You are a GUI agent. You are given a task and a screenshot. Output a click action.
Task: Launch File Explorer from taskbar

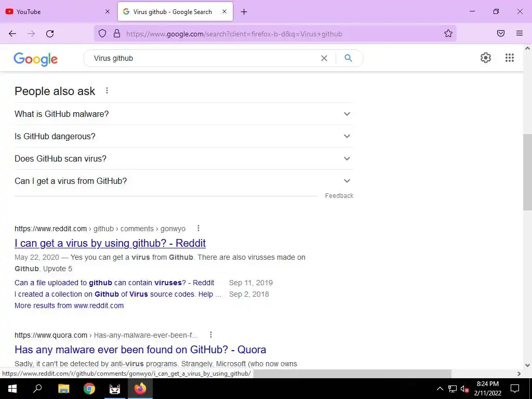click(63, 389)
